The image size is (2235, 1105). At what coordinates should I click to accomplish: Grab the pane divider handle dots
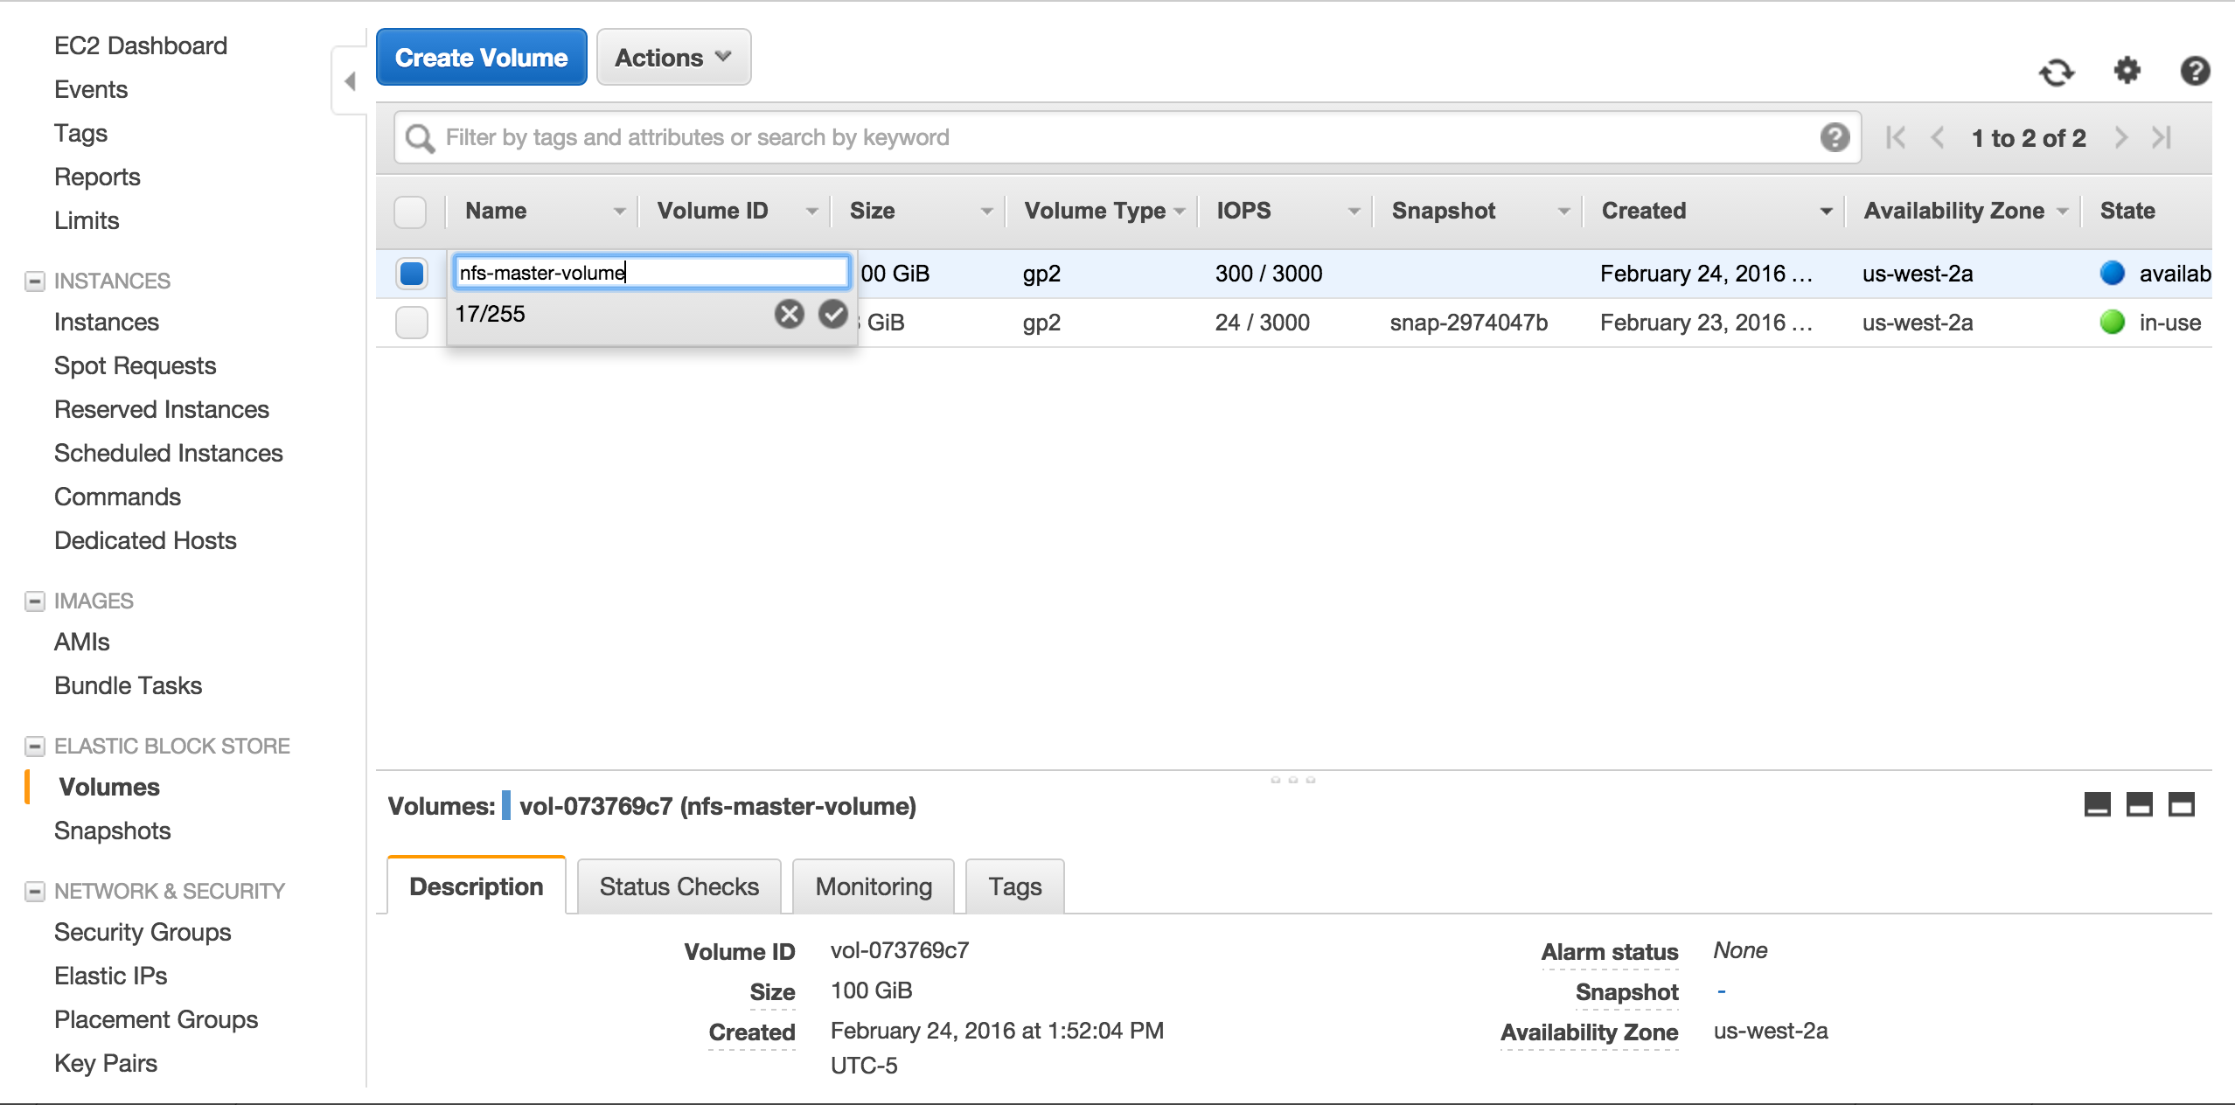point(1292,779)
